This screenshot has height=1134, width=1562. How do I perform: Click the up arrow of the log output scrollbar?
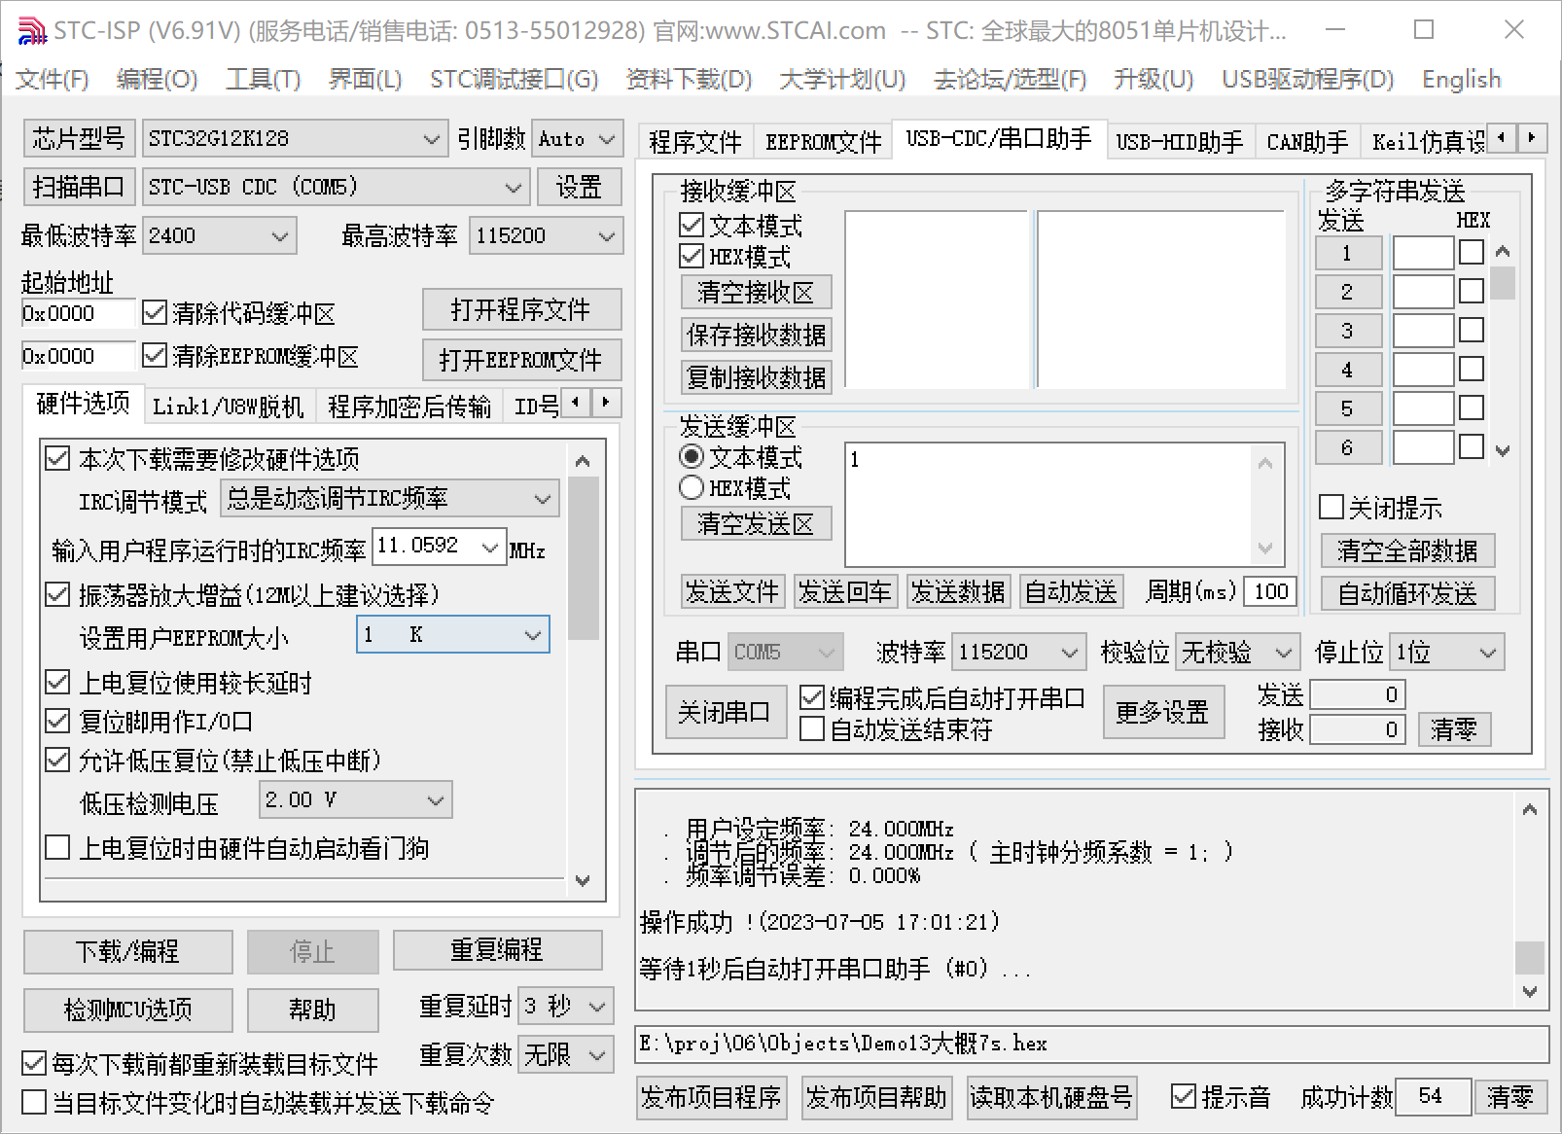click(x=1530, y=810)
